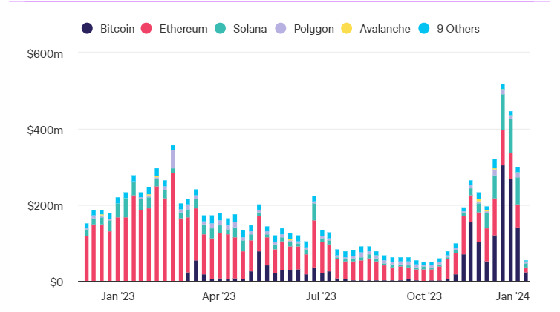Click the Solana legend color dot
This screenshot has height=312, width=560.
tap(221, 29)
